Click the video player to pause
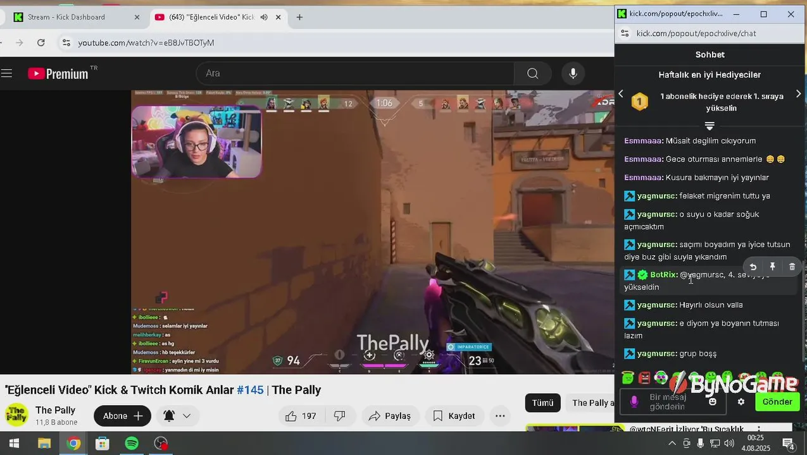Viewport: 807px width, 455px height. tap(373, 232)
